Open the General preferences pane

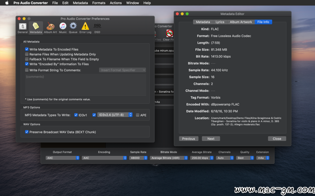23,28
